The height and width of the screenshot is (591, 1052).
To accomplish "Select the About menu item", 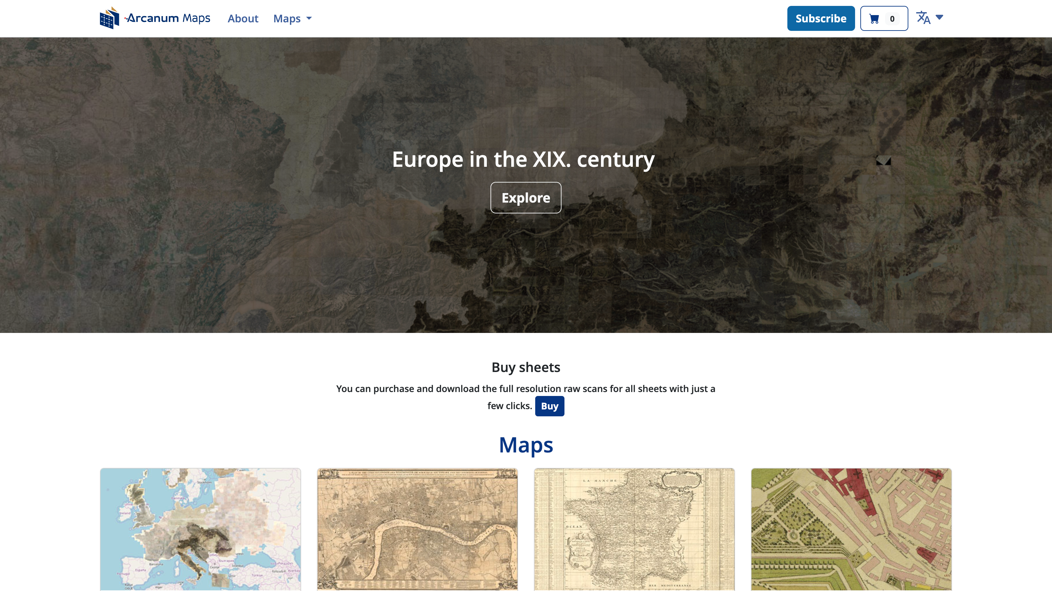I will click(243, 19).
